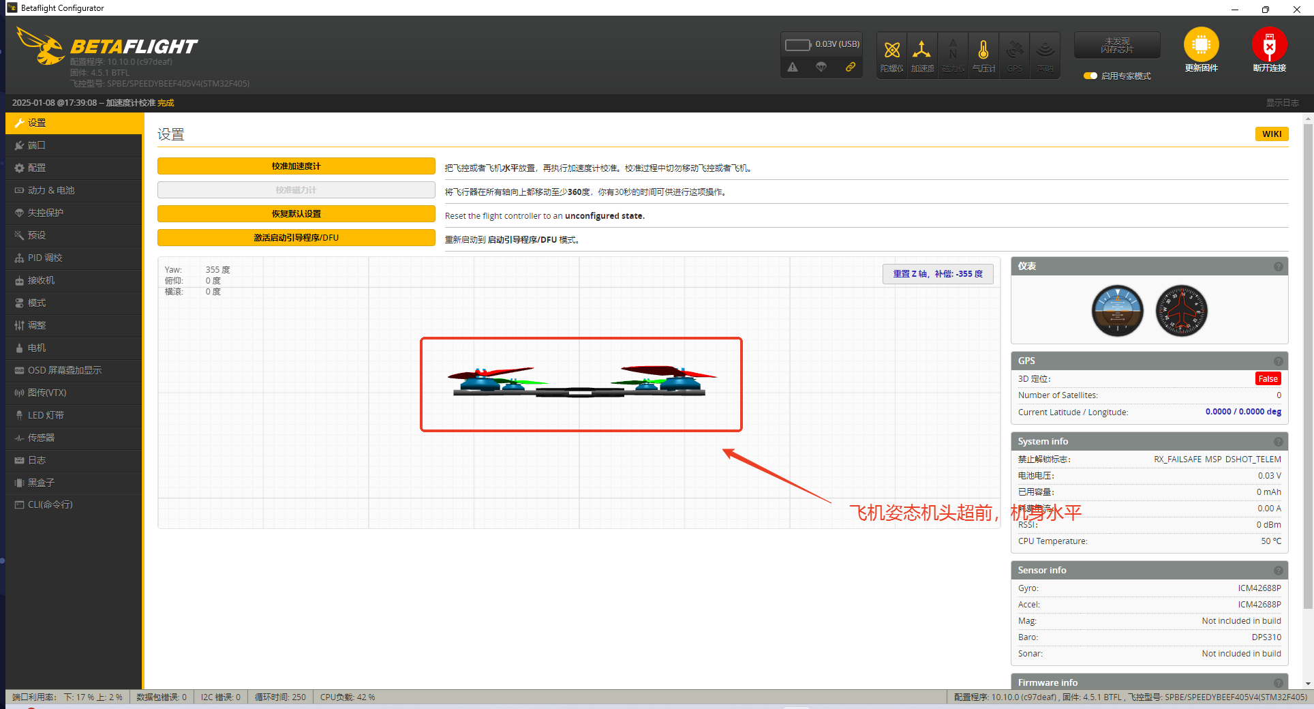
Task: Open the WIKI link
Action: point(1272,134)
